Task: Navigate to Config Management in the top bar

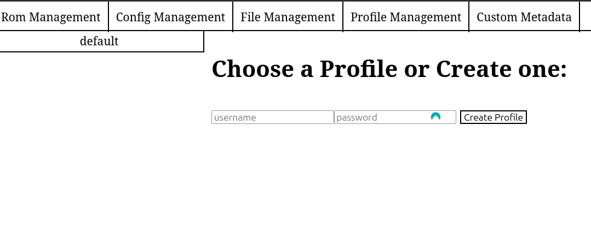Action: (170, 17)
